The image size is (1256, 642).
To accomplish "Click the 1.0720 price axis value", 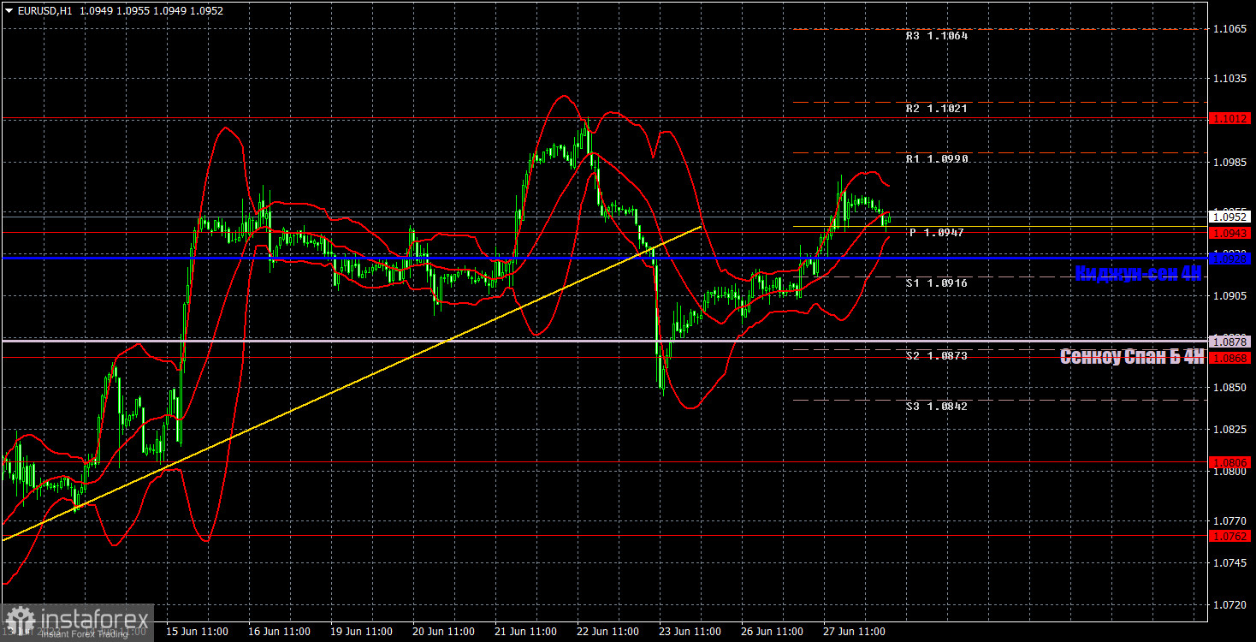I will pos(1229,604).
